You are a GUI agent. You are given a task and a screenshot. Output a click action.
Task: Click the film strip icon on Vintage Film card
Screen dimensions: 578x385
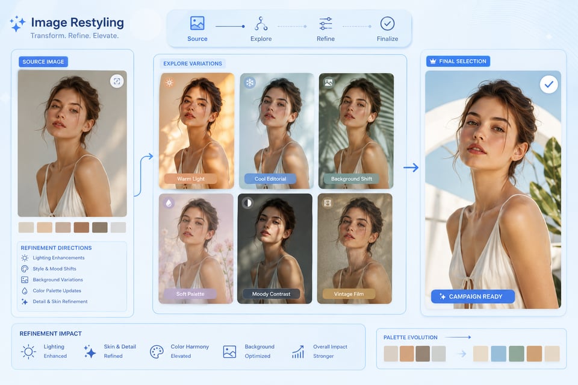pyautogui.click(x=328, y=203)
